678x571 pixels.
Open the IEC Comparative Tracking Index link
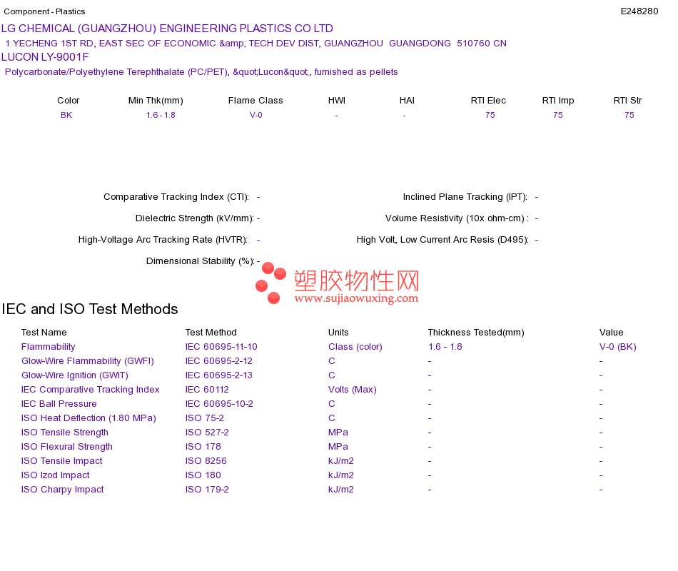pyautogui.click(x=91, y=389)
